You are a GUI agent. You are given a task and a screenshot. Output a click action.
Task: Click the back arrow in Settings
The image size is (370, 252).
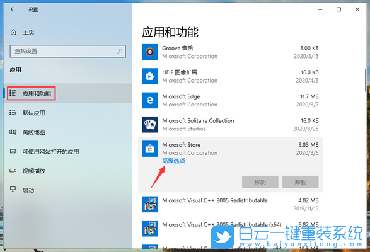tap(13, 9)
